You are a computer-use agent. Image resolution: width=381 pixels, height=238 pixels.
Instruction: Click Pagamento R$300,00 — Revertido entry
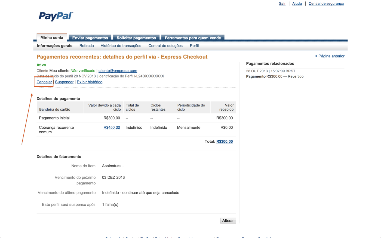tap(275, 76)
